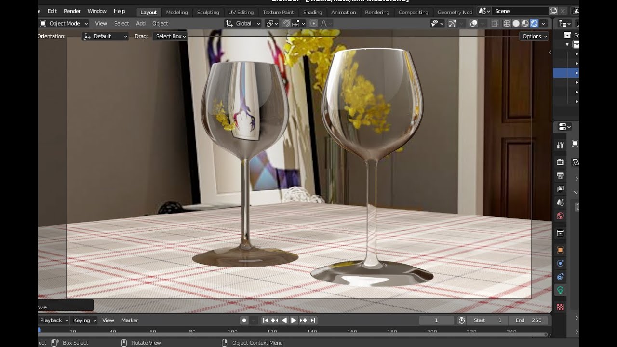Screen dimensions: 617x347
Task: Open the Options dropdown in the viewport
Action: click(535, 36)
